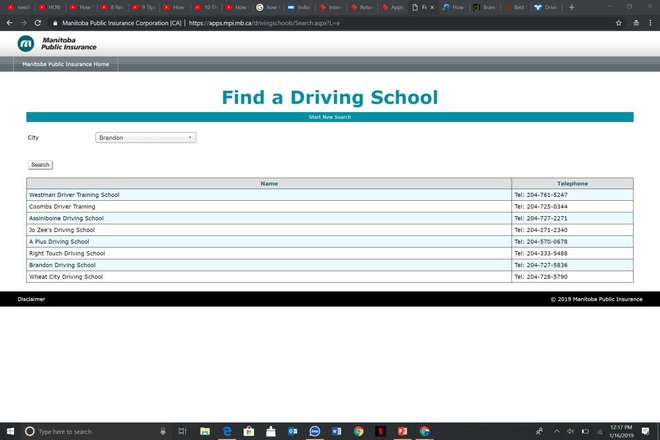Switch to the Google 'how t' tab
The height and width of the screenshot is (440, 660).
(267, 7)
